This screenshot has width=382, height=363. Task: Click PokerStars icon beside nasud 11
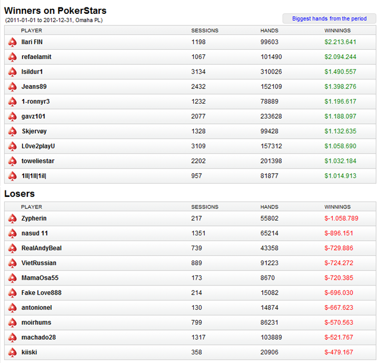[x=12, y=233]
